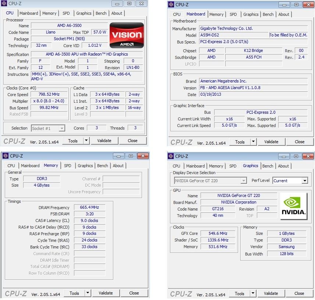Open the Graphics tab in the CPU window
This screenshot has width=315, height=300.
84,13
